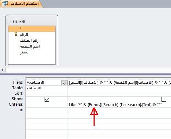Select the asterisk row in الاصناف table
Viewport: 171px width, 139px height.
[32, 29]
